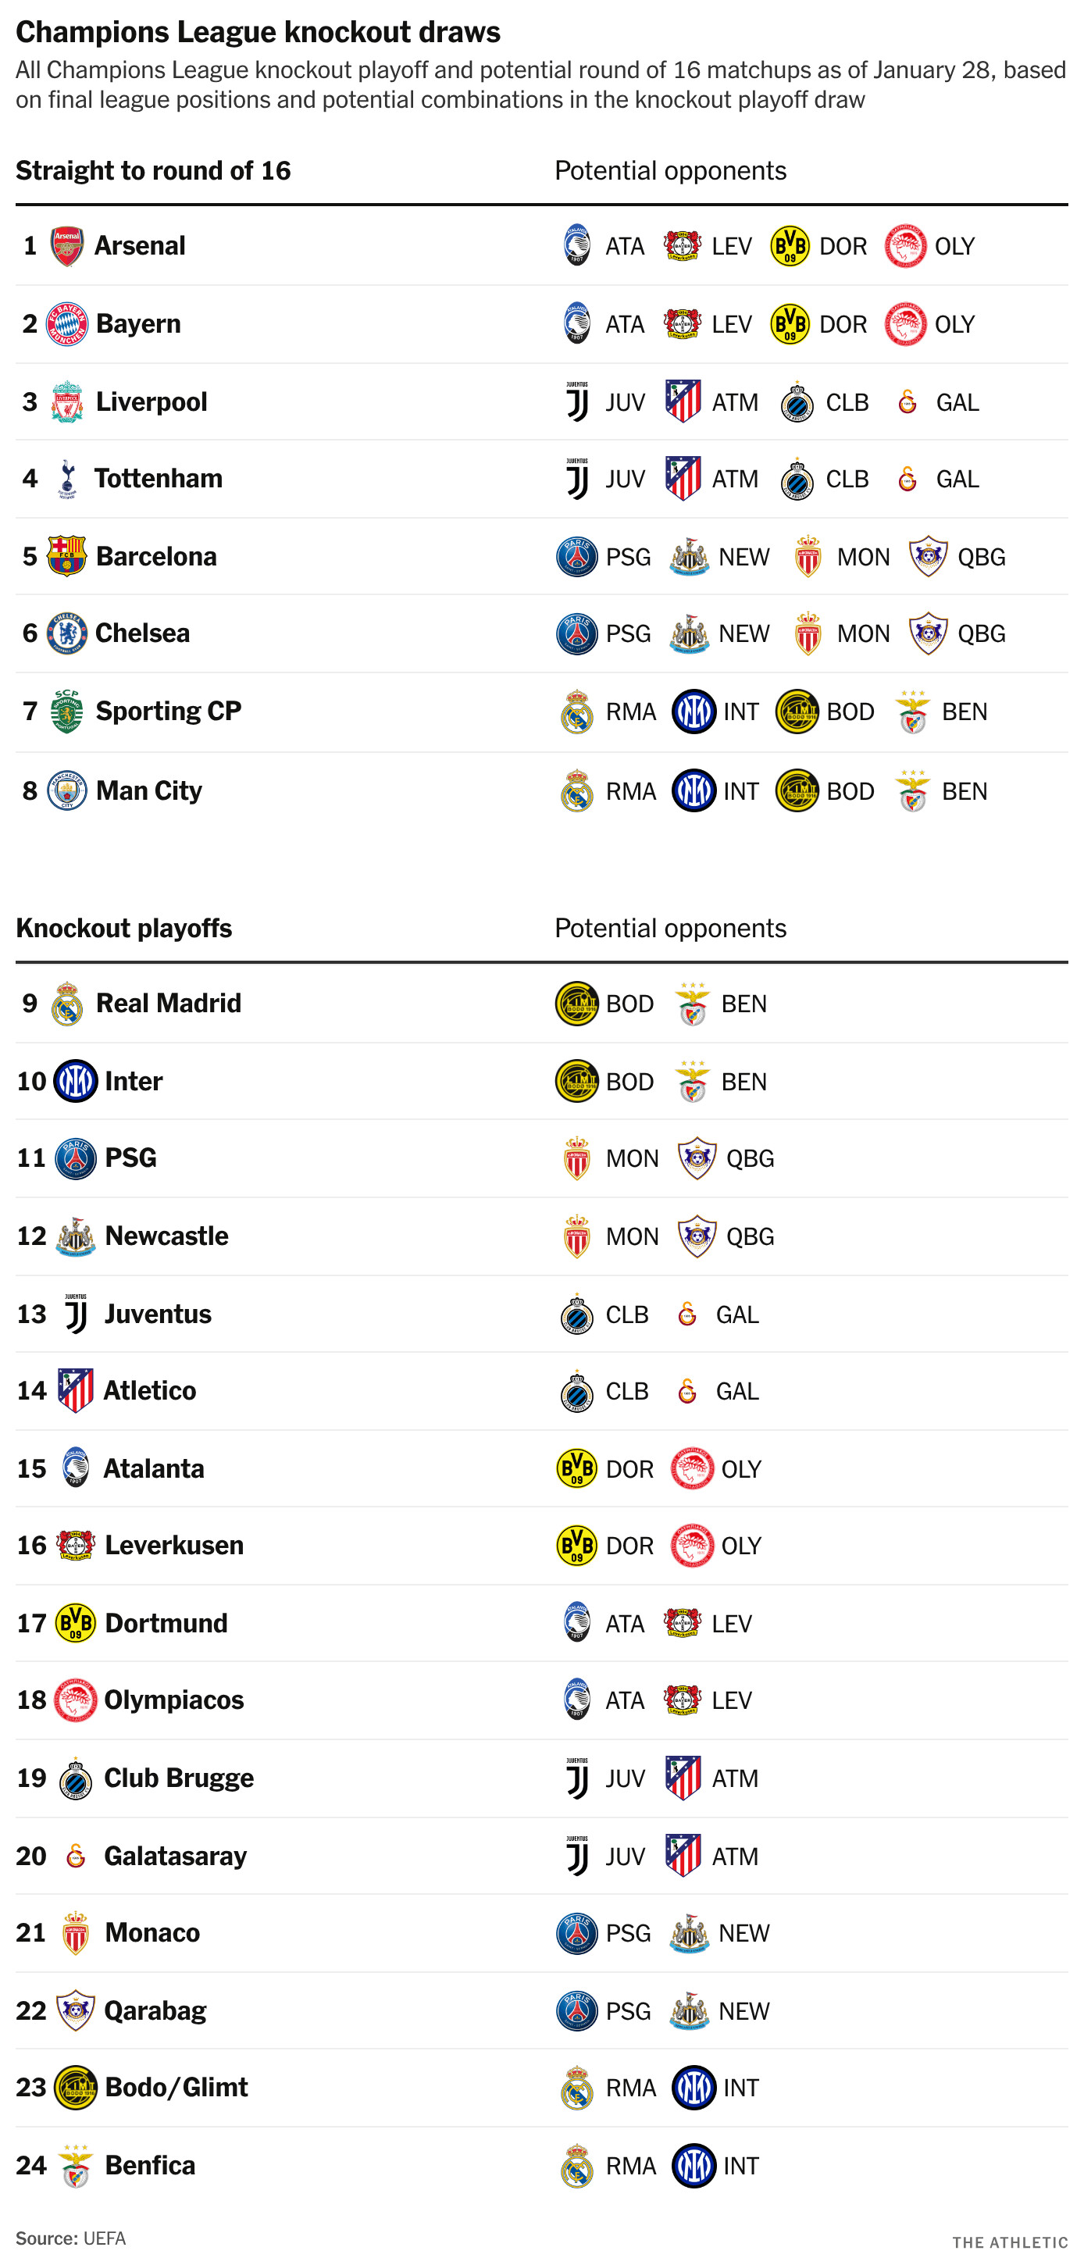Click the Tottenham cockerel crest in row 4
This screenshot has height=2265, width=1084.
coord(67,480)
